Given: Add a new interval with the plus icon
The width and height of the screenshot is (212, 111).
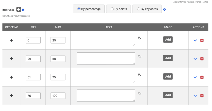Looking at the screenshot, I should 19,10.
